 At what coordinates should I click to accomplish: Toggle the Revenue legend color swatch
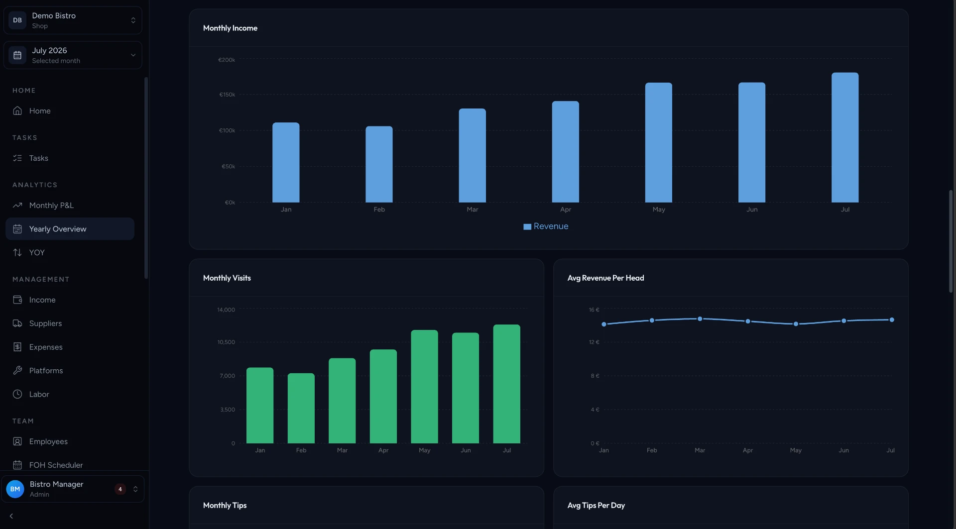[527, 226]
